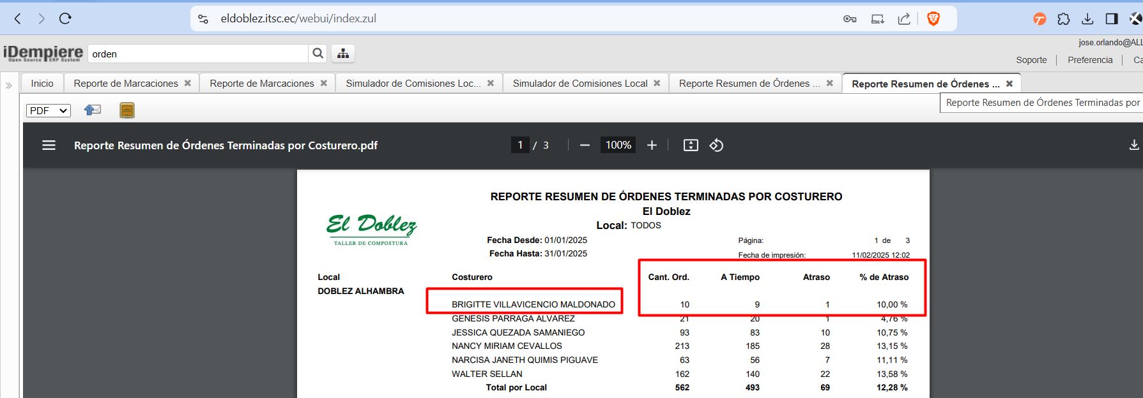Switch to Simulador de Comisiones Local tab
1143x398 pixels.
tap(579, 84)
